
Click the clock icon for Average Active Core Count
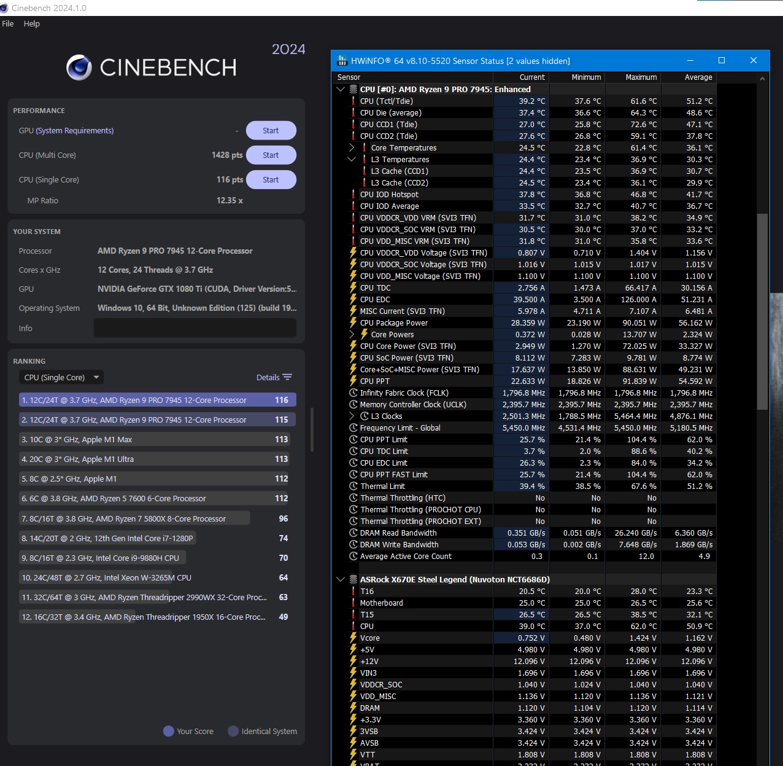click(x=353, y=556)
